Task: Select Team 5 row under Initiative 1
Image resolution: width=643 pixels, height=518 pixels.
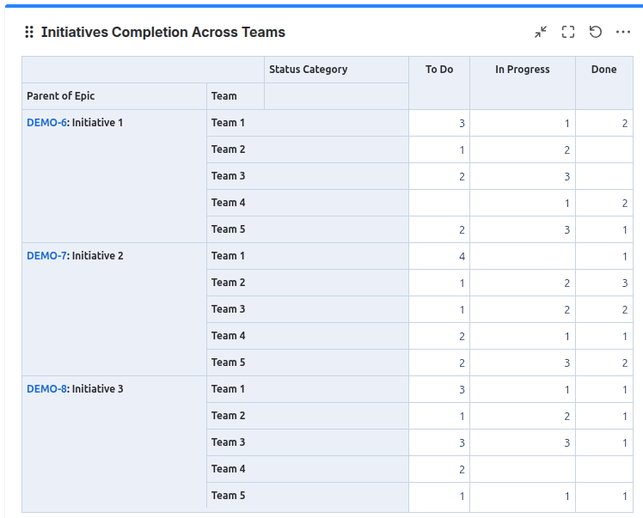Action: (x=308, y=229)
